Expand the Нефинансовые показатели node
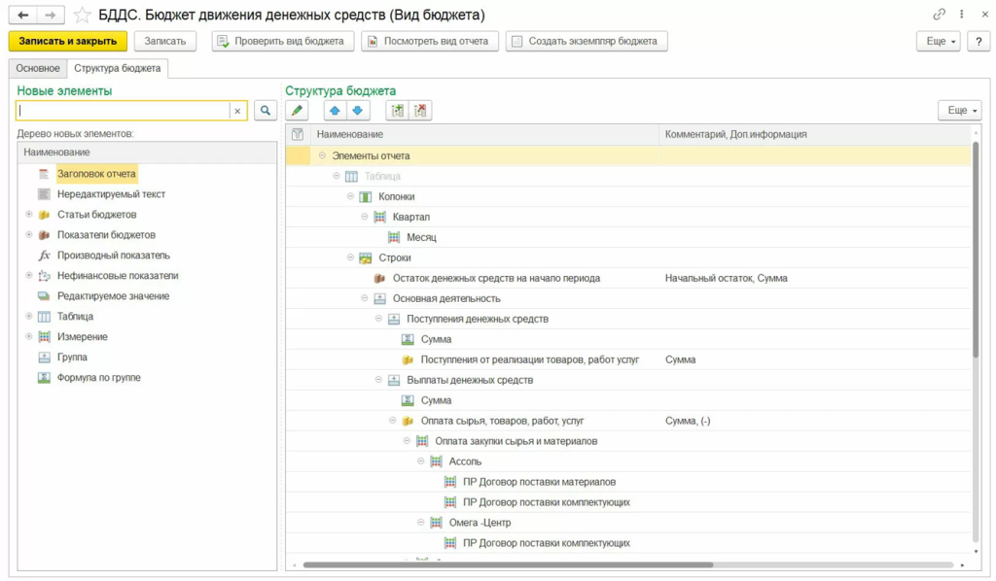This screenshot has width=996, height=581. click(x=29, y=276)
